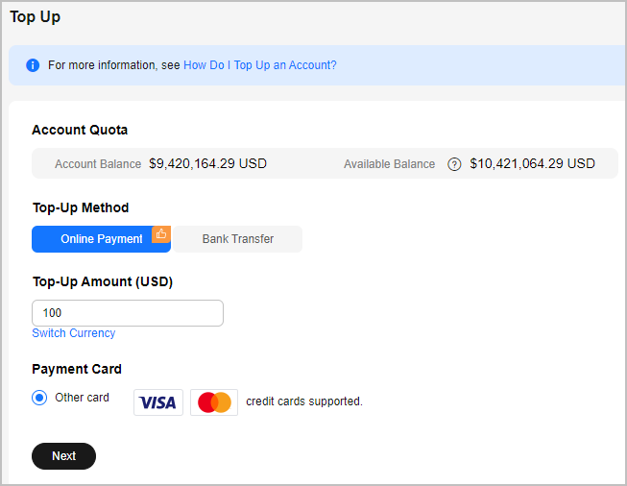The image size is (627, 486).
Task: Click the Top-Up Method heading
Action: pyautogui.click(x=81, y=207)
